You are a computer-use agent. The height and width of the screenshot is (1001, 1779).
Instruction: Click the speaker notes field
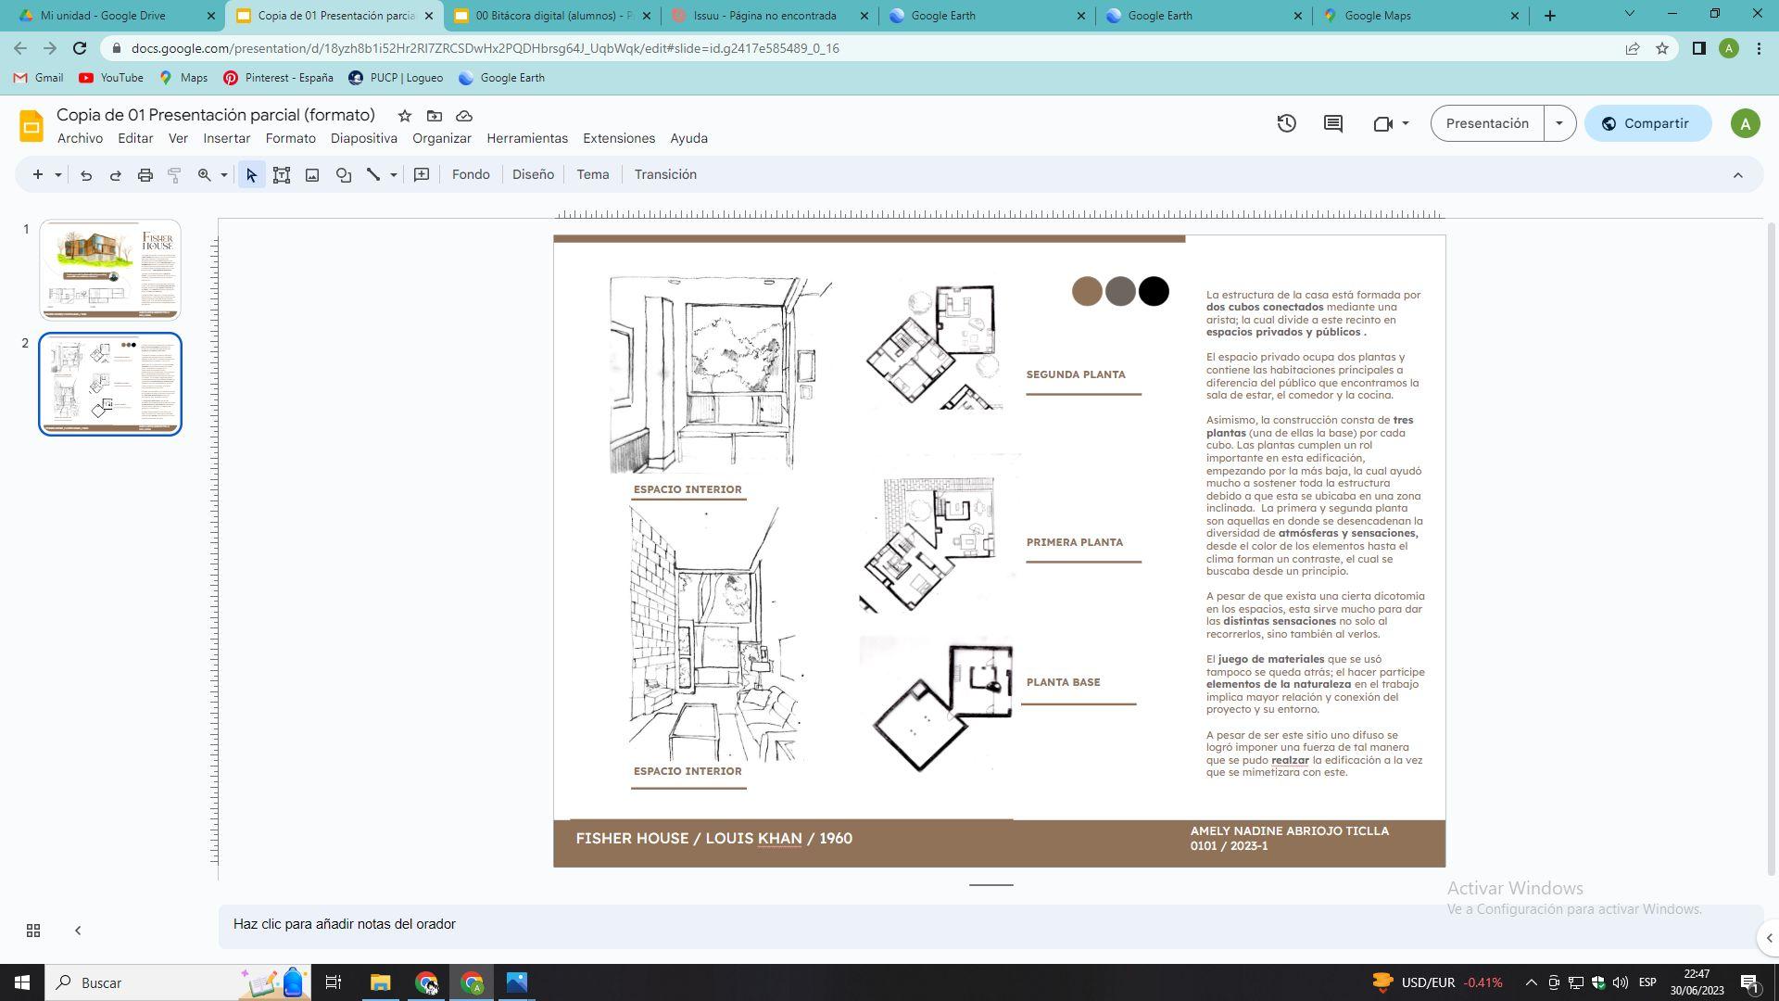coord(990,925)
